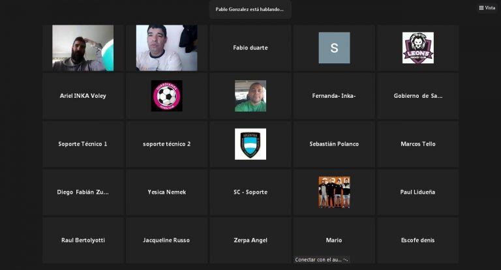Select the man in white shirt video
This screenshot has width=501, height=270.
[166, 48]
